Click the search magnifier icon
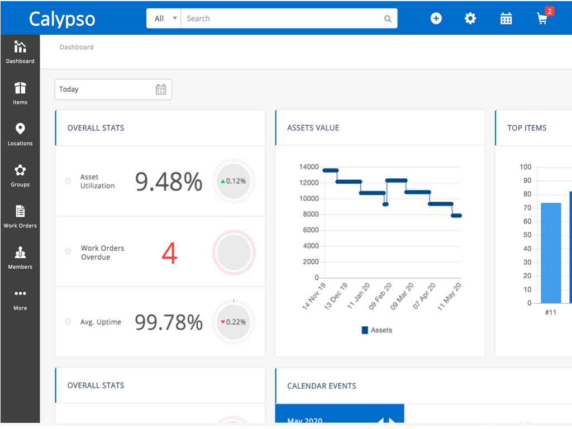 [388, 18]
